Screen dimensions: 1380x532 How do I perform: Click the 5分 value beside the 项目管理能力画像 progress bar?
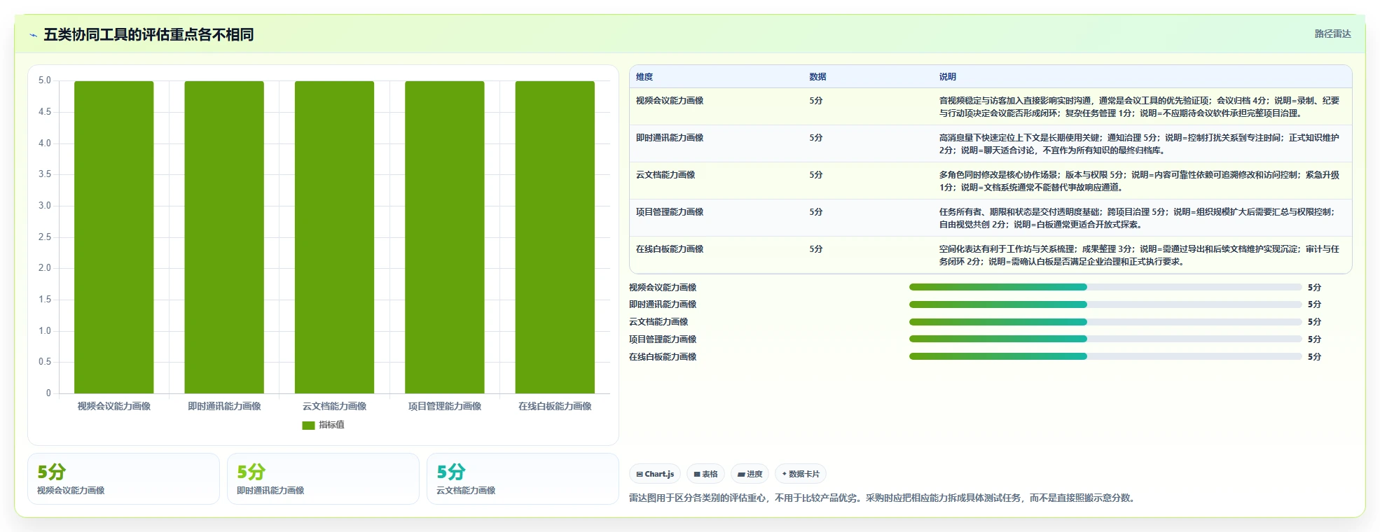[1314, 339]
